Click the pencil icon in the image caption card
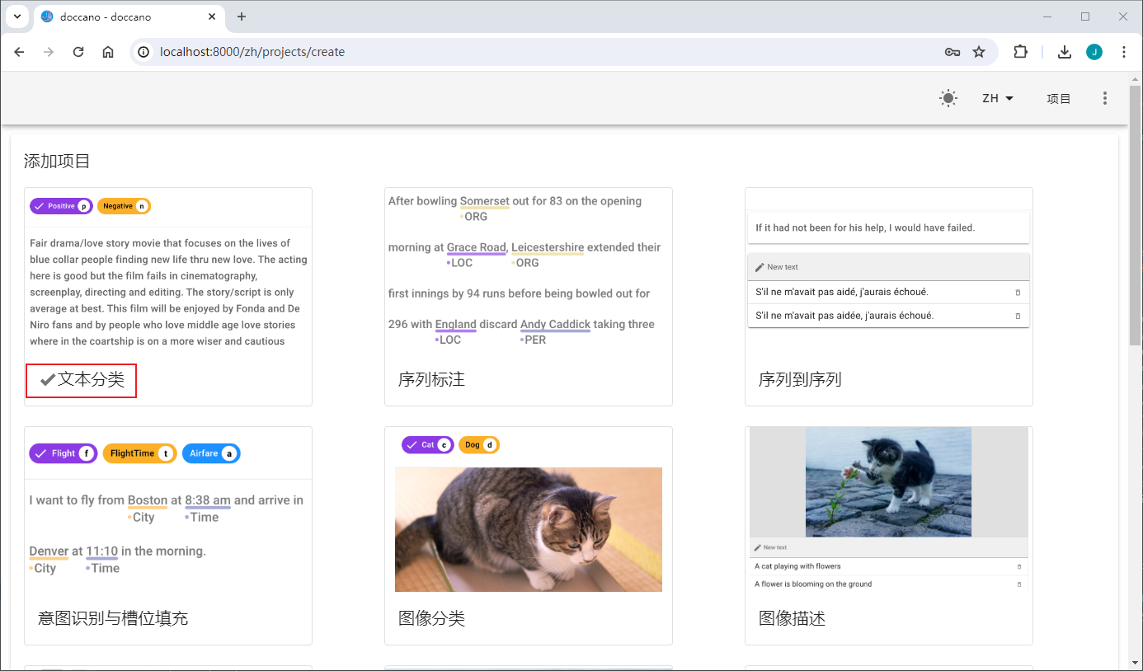 click(756, 547)
